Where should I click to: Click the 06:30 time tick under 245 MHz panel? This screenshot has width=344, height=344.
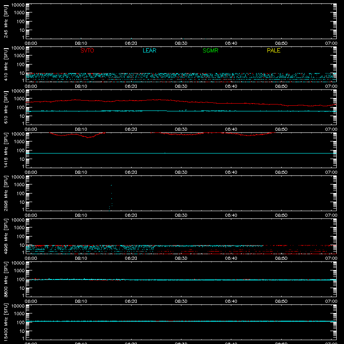click(x=181, y=43)
